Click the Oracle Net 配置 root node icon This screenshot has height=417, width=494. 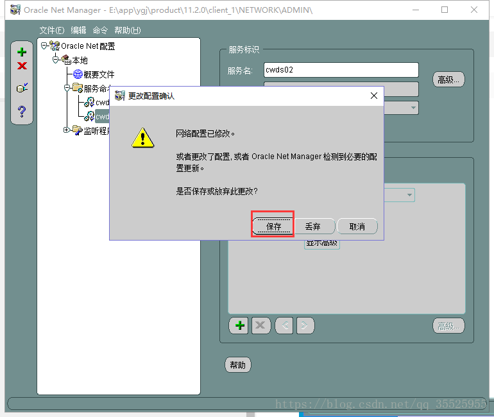pos(55,46)
